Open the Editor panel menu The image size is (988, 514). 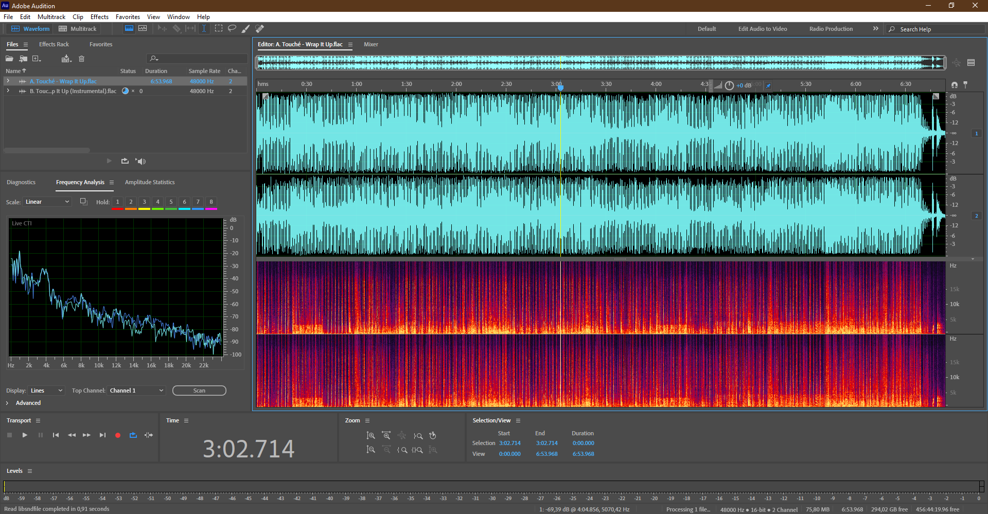point(350,45)
